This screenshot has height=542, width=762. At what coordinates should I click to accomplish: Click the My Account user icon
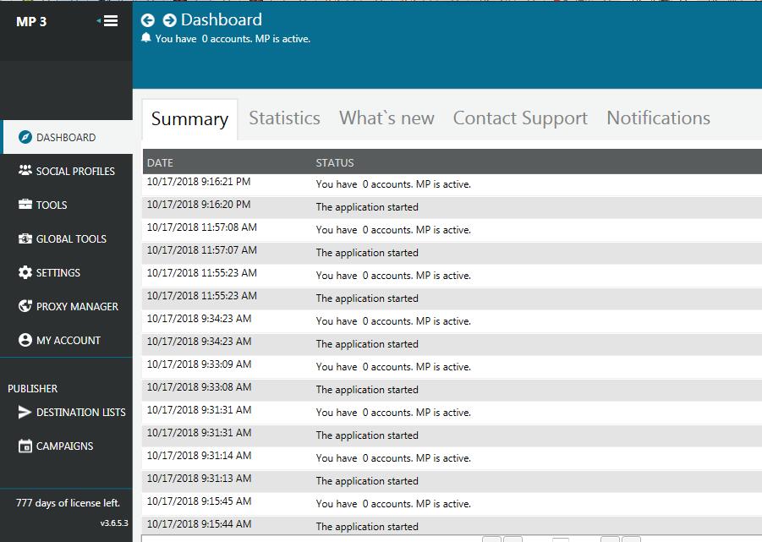25,340
